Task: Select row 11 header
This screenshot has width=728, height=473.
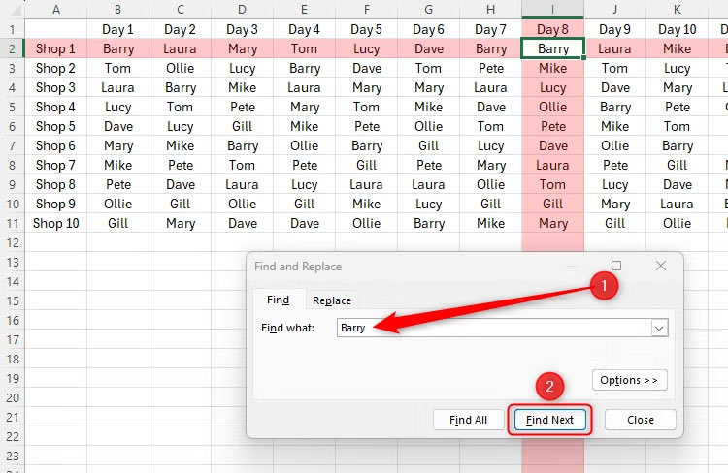Action: tap(12, 224)
